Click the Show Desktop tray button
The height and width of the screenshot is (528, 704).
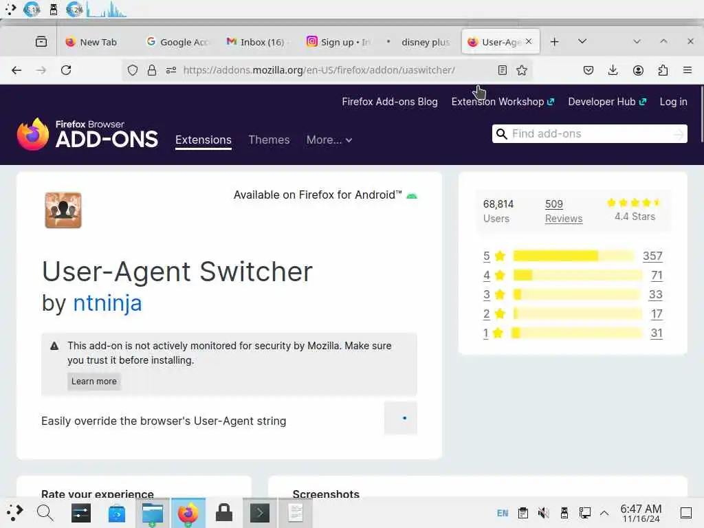point(685,513)
